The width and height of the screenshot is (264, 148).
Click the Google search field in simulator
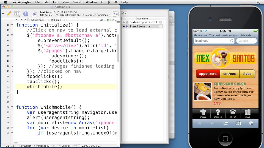click(246, 41)
